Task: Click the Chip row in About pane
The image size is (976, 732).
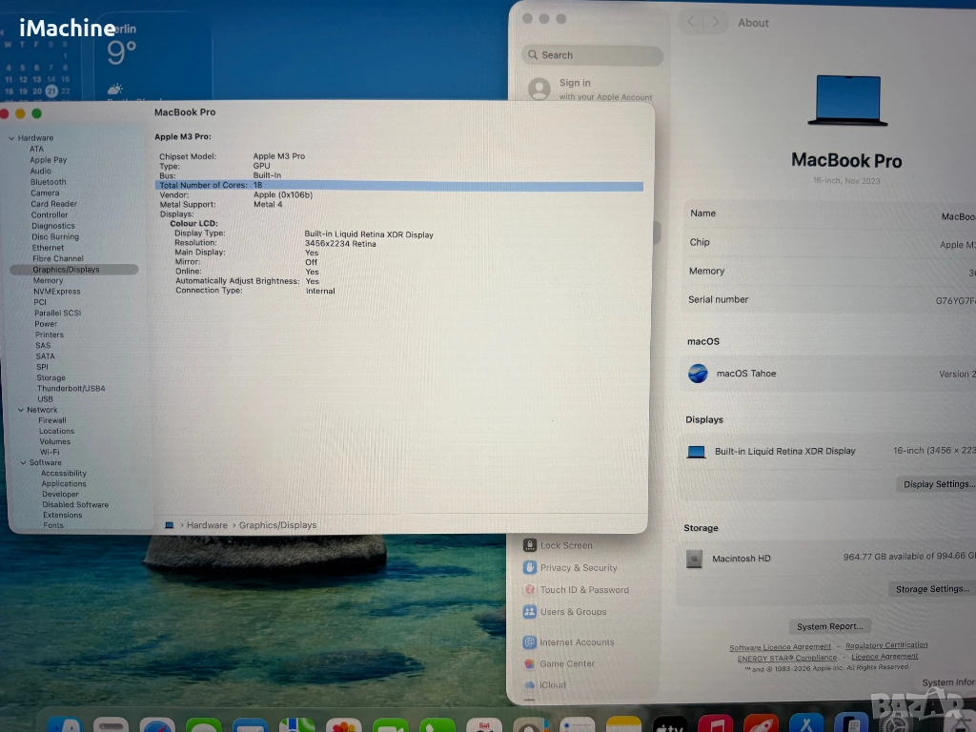Action: (830, 243)
